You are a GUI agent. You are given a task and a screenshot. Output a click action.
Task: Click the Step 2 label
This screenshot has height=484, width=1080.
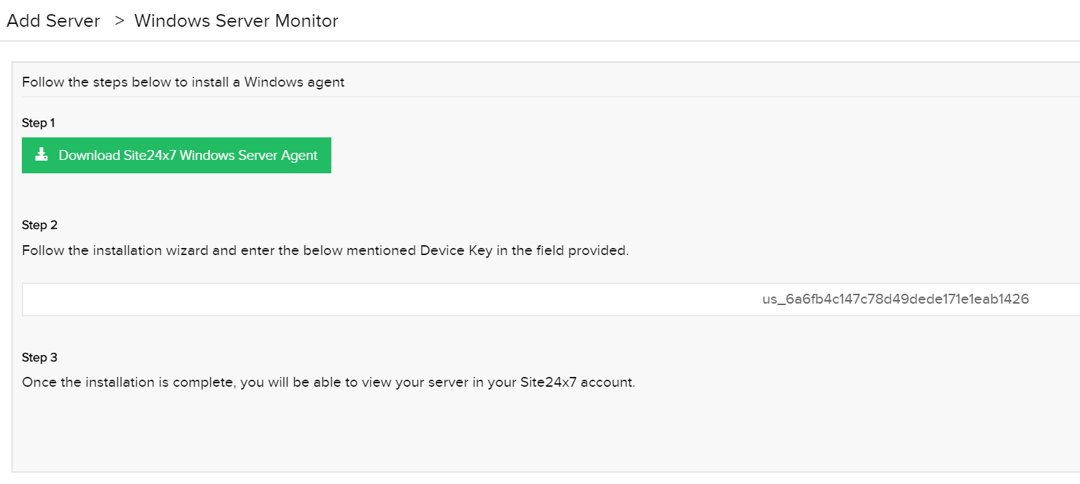[x=39, y=225]
